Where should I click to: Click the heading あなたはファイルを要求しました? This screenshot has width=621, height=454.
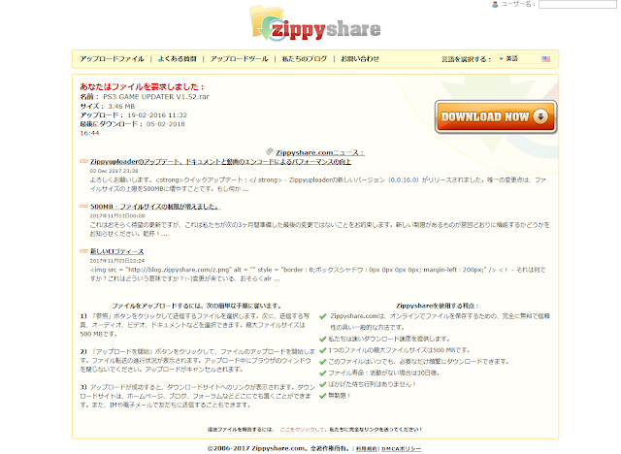[143, 86]
